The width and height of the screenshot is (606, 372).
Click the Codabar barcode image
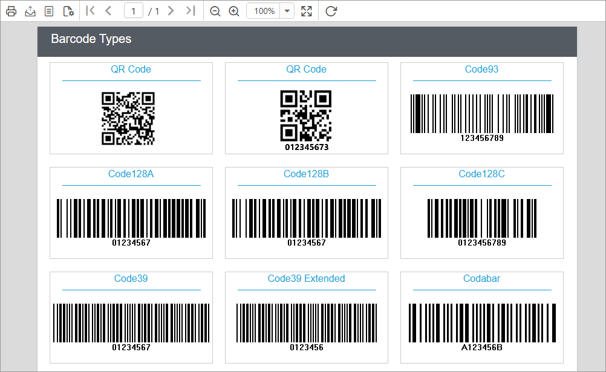click(x=482, y=323)
